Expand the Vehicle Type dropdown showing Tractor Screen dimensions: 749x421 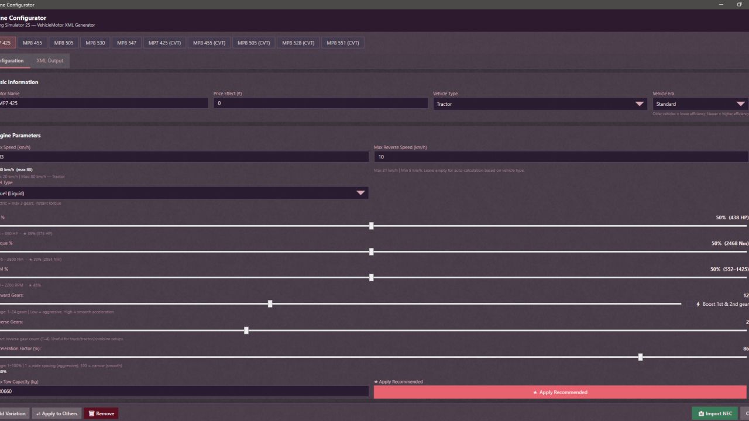540,103
